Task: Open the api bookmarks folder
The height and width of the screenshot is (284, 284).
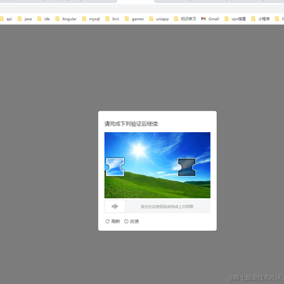Action: tap(6, 19)
